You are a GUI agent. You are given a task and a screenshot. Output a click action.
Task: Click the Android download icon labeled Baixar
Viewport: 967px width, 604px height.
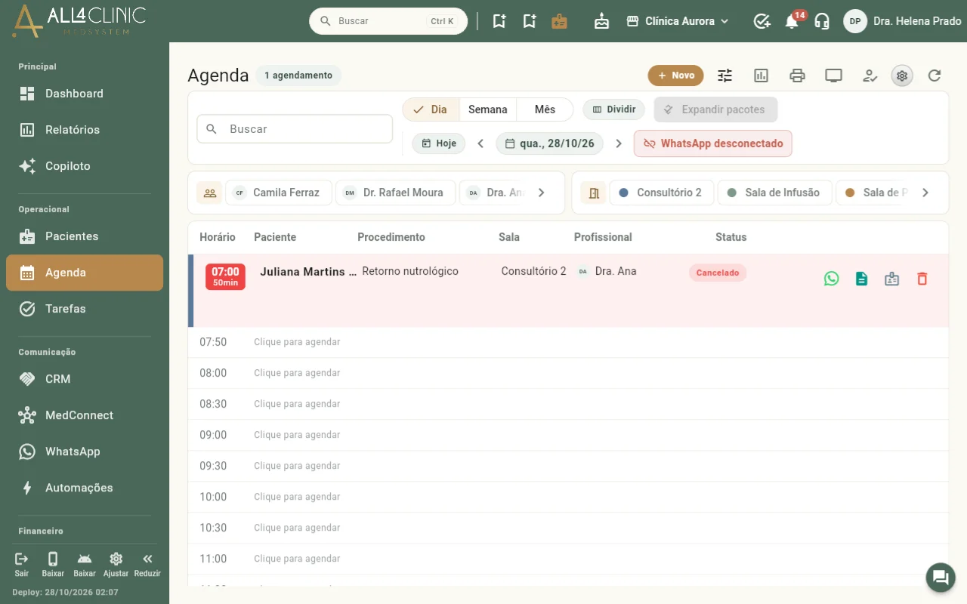[84, 563]
